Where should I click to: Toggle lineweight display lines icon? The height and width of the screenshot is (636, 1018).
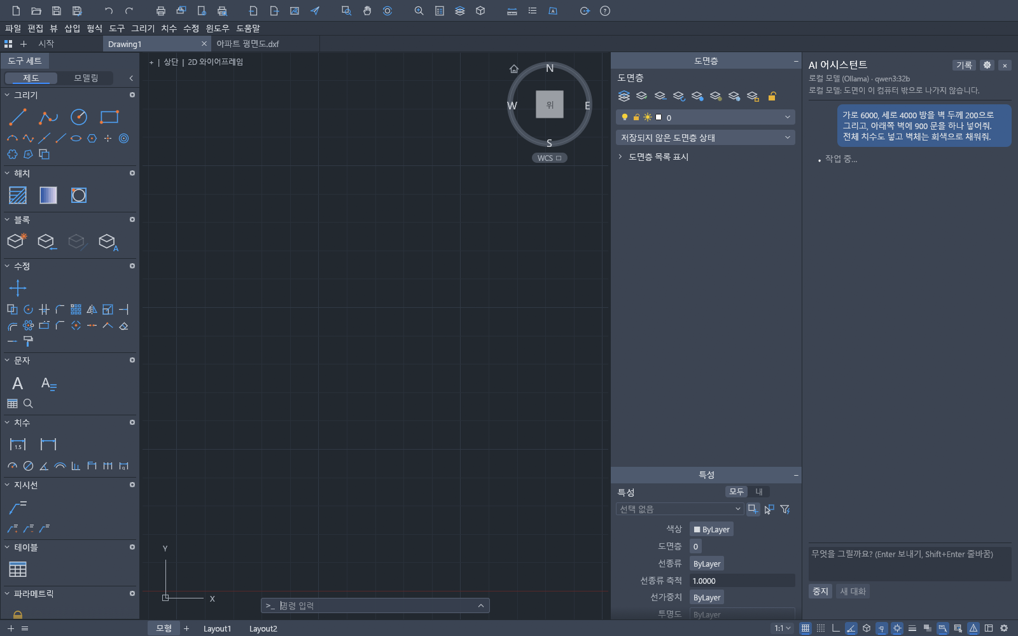(912, 628)
